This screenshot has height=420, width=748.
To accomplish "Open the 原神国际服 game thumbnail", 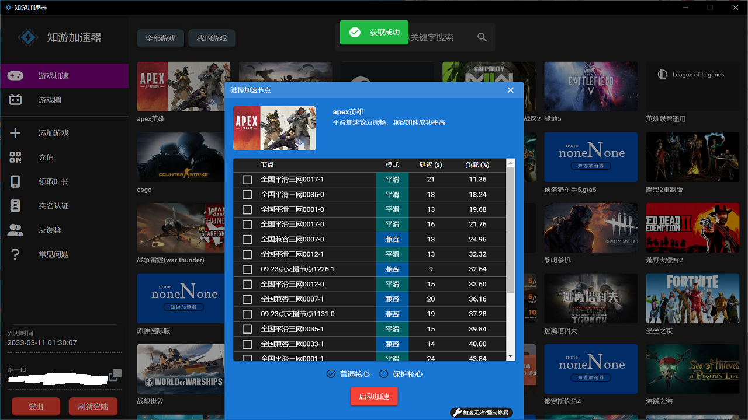I will tap(181, 299).
